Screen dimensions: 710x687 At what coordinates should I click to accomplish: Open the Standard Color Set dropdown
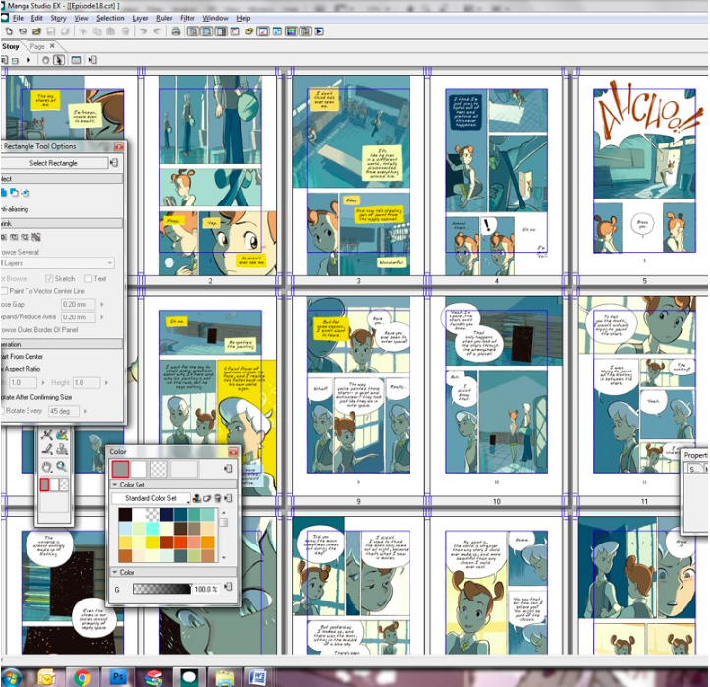pyautogui.click(x=151, y=499)
